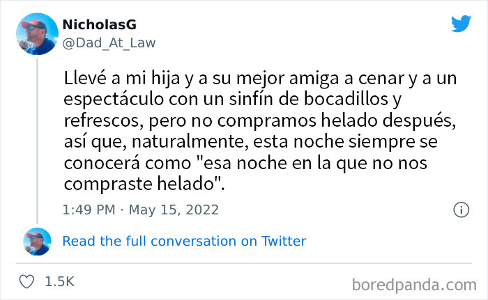Click the tweet's opening line 'Llevé a mi hija'
Viewport: 488px width, 300px height.
pos(122,79)
